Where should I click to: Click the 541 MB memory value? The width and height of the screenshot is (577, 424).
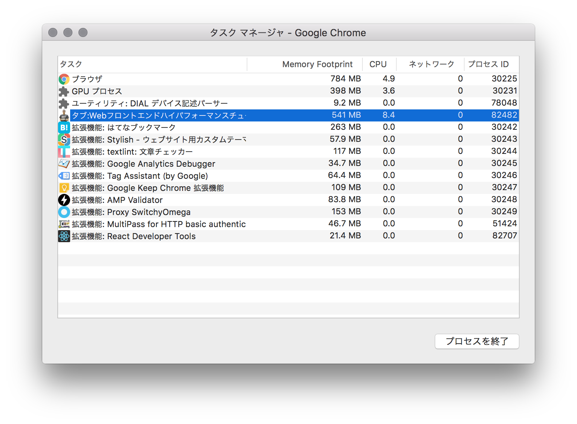click(x=346, y=115)
